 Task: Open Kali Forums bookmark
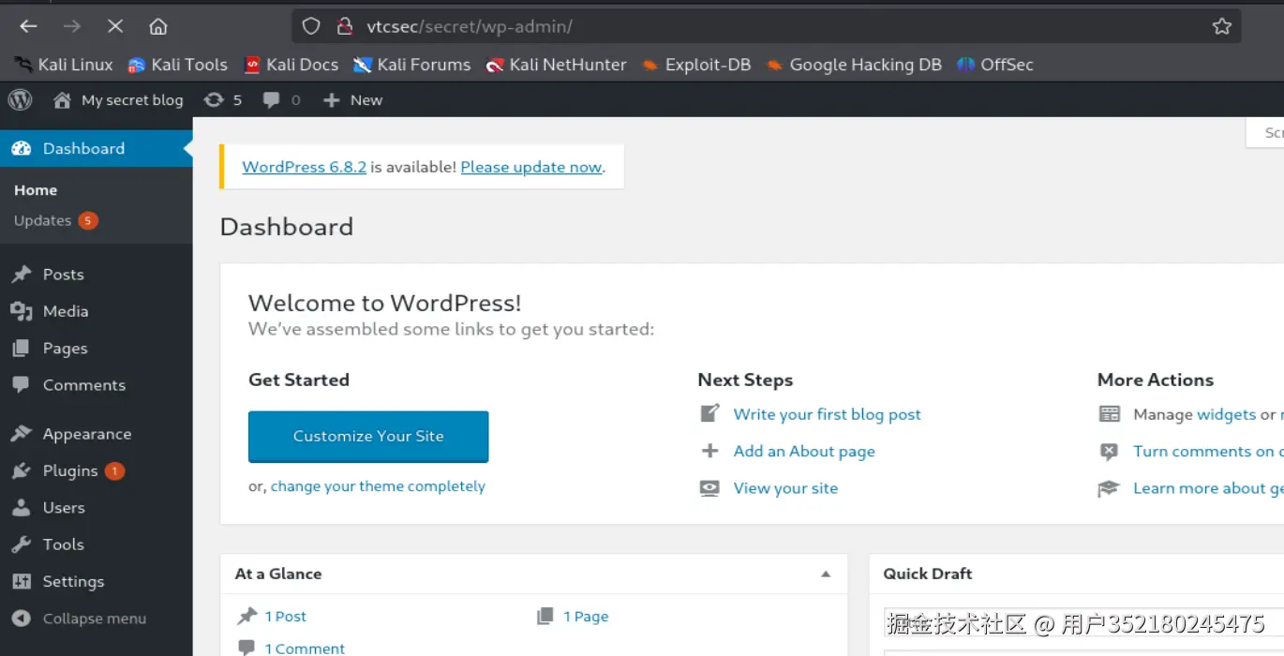click(x=412, y=65)
